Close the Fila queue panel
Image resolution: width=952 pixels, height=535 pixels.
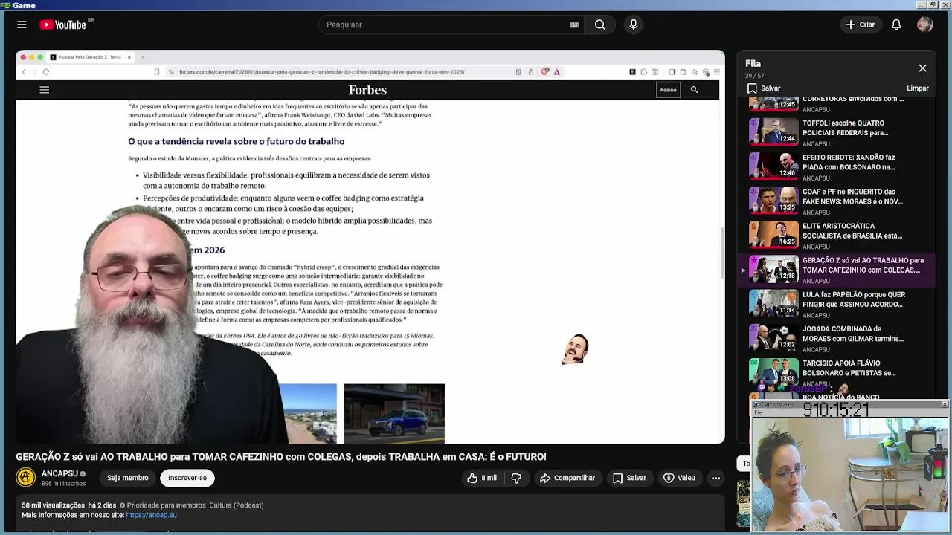pos(922,68)
